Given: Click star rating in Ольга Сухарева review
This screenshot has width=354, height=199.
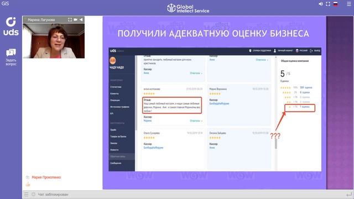Looking at the screenshot, I should (149, 138).
